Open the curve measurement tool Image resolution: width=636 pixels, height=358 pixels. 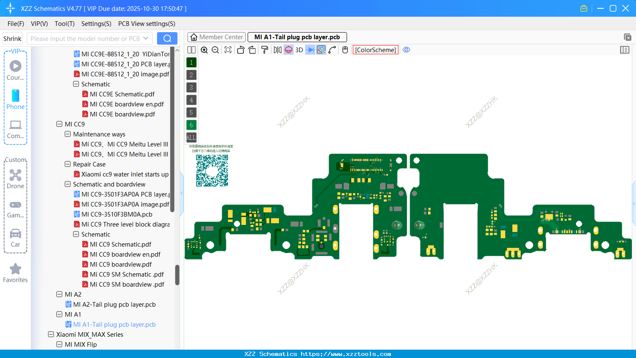pos(332,50)
